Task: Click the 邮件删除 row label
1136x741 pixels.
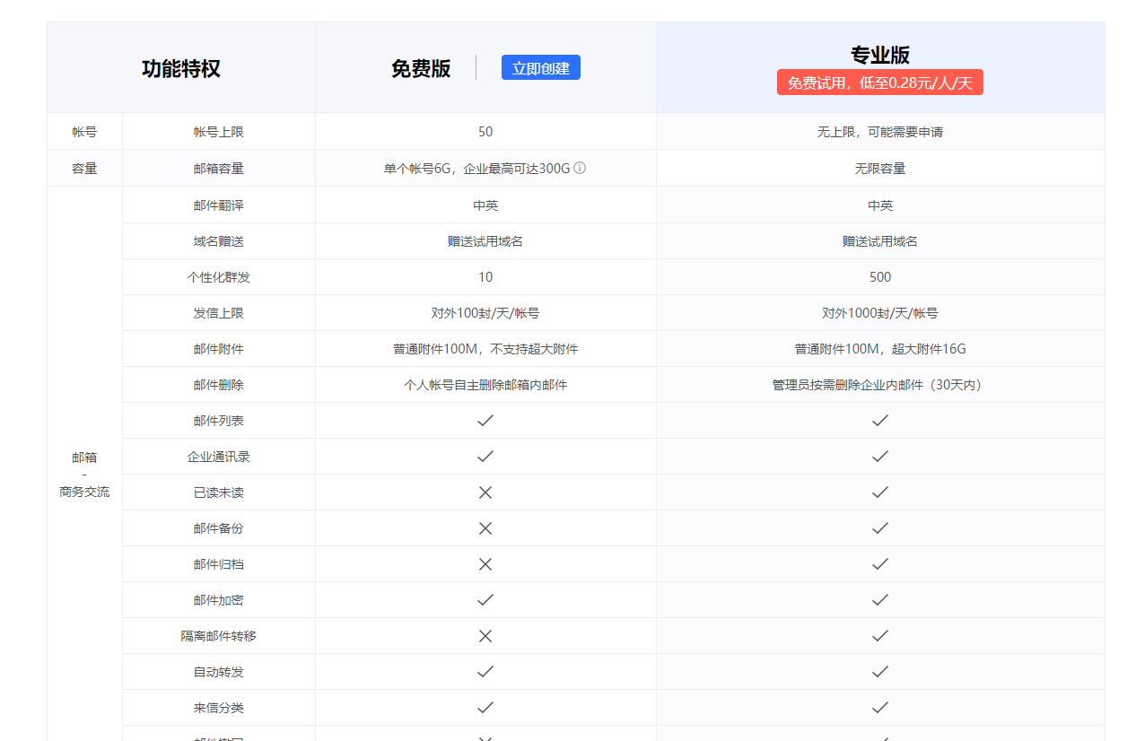Action: [x=219, y=385]
